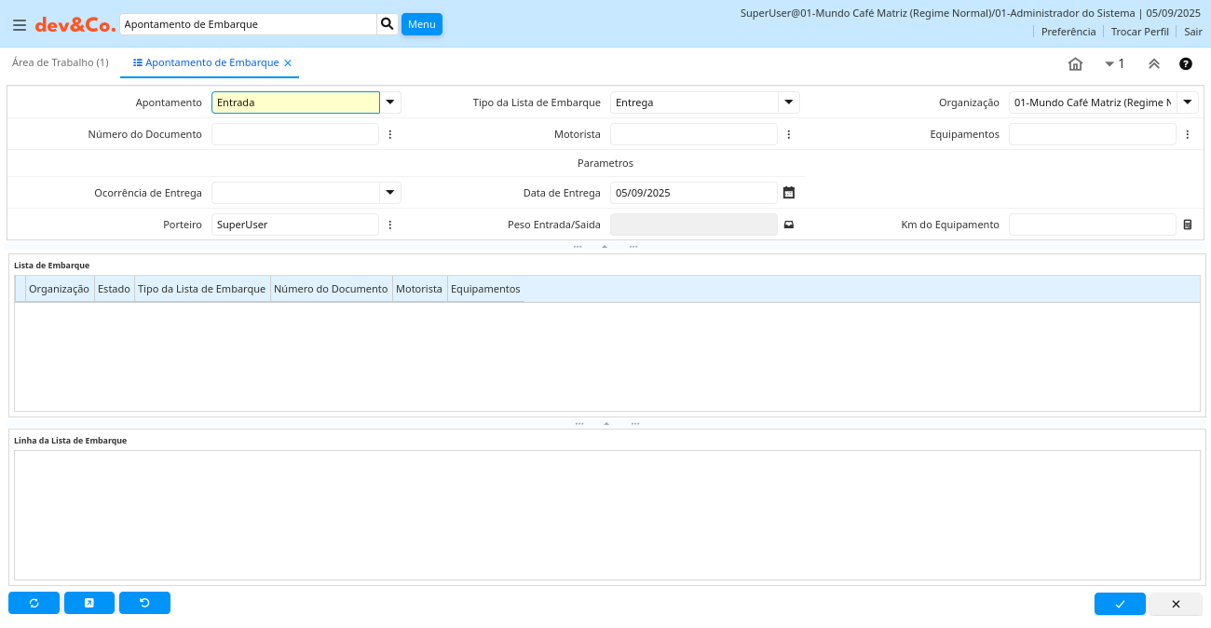1211x628 pixels.
Task: Open the Organização dropdown
Action: tap(1188, 102)
